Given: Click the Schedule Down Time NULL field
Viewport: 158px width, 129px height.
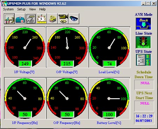Looking at the screenshot, I should tap(144, 85).
